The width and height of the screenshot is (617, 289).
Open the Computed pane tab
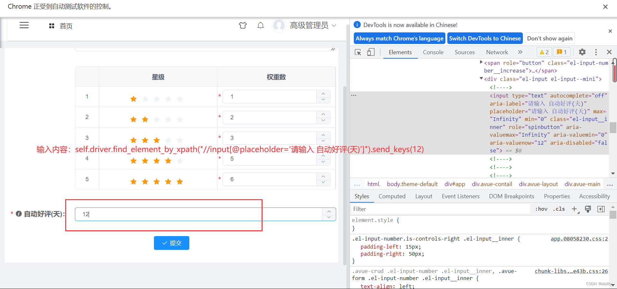click(x=392, y=196)
